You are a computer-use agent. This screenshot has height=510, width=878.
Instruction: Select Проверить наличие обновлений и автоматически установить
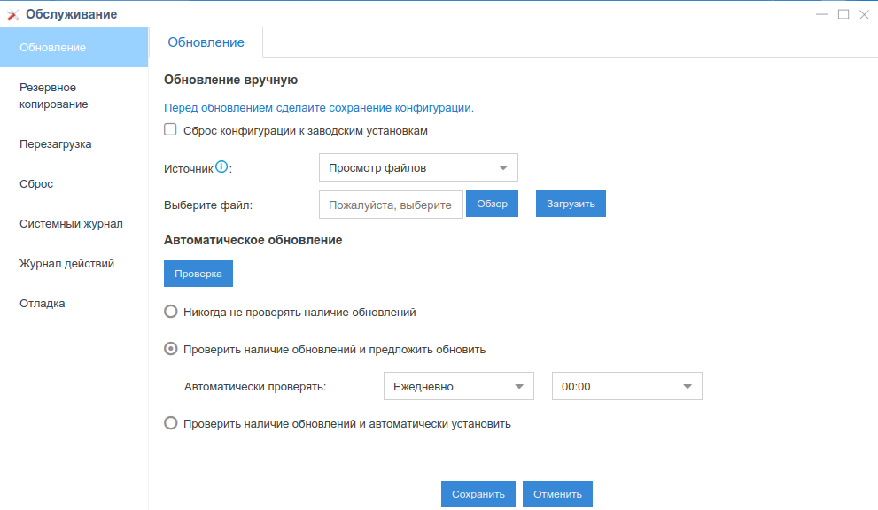(x=171, y=423)
